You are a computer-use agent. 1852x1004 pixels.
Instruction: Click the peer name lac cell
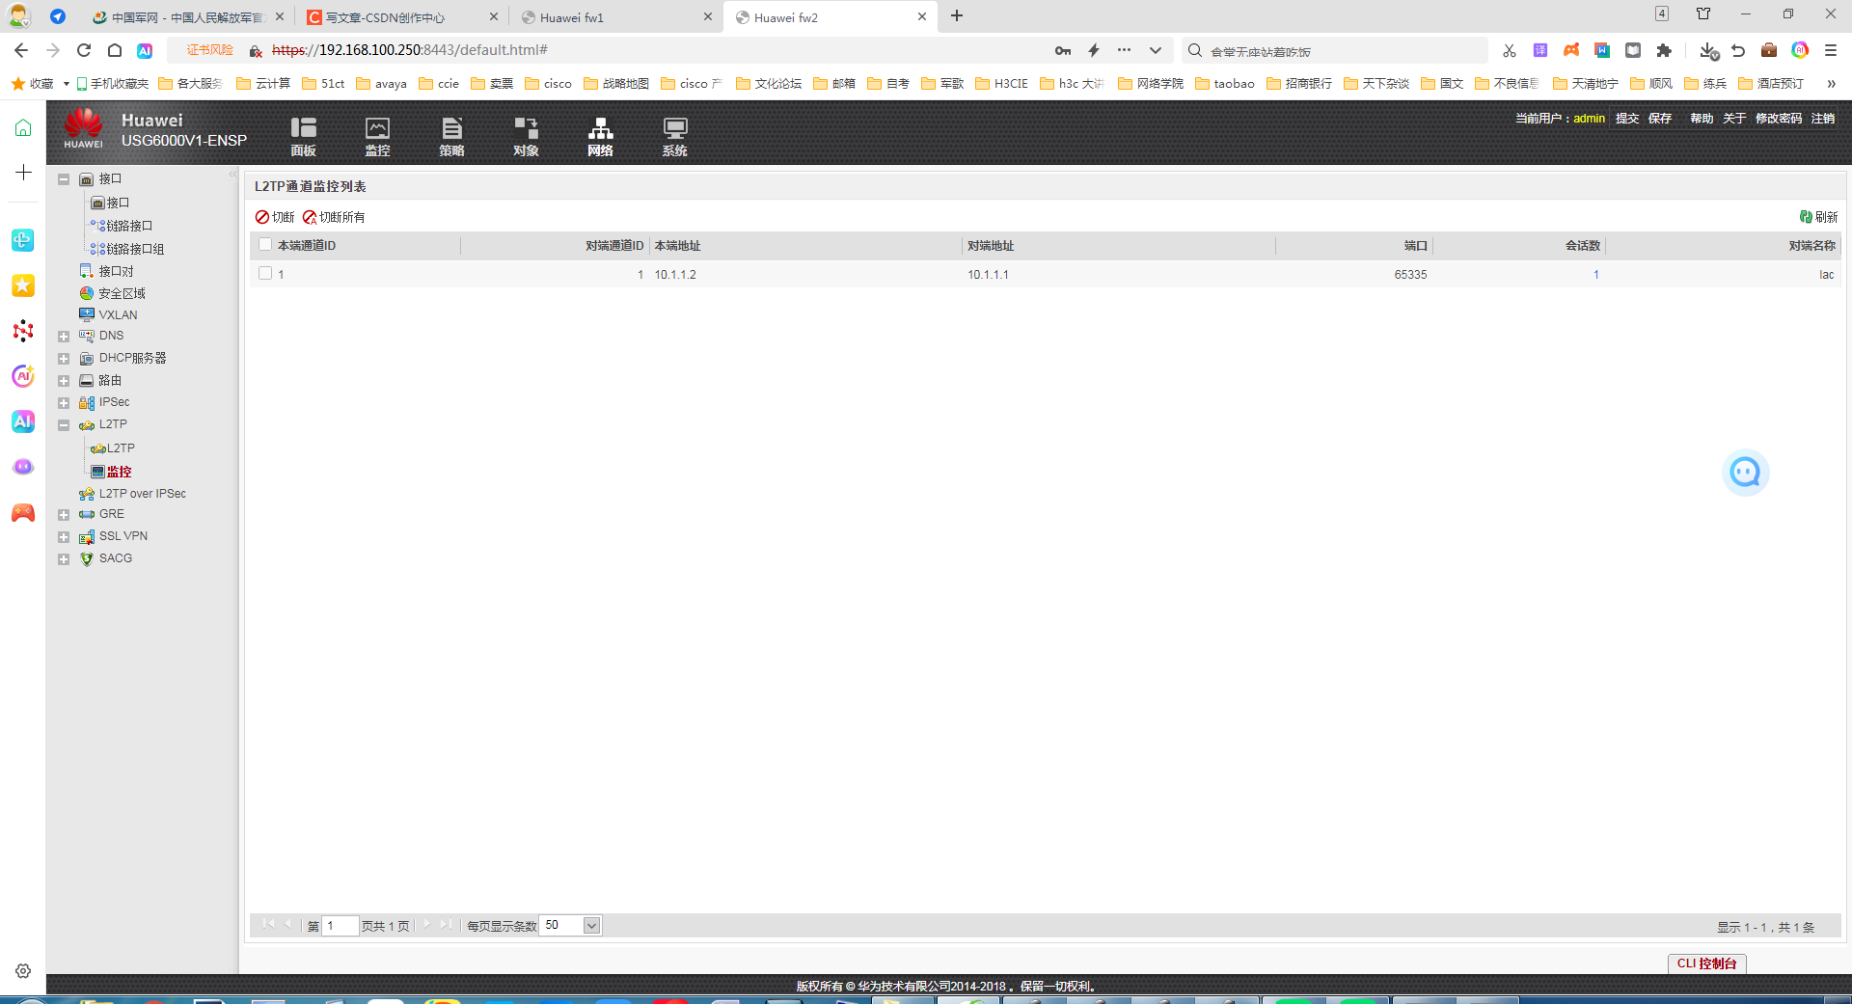tap(1826, 275)
